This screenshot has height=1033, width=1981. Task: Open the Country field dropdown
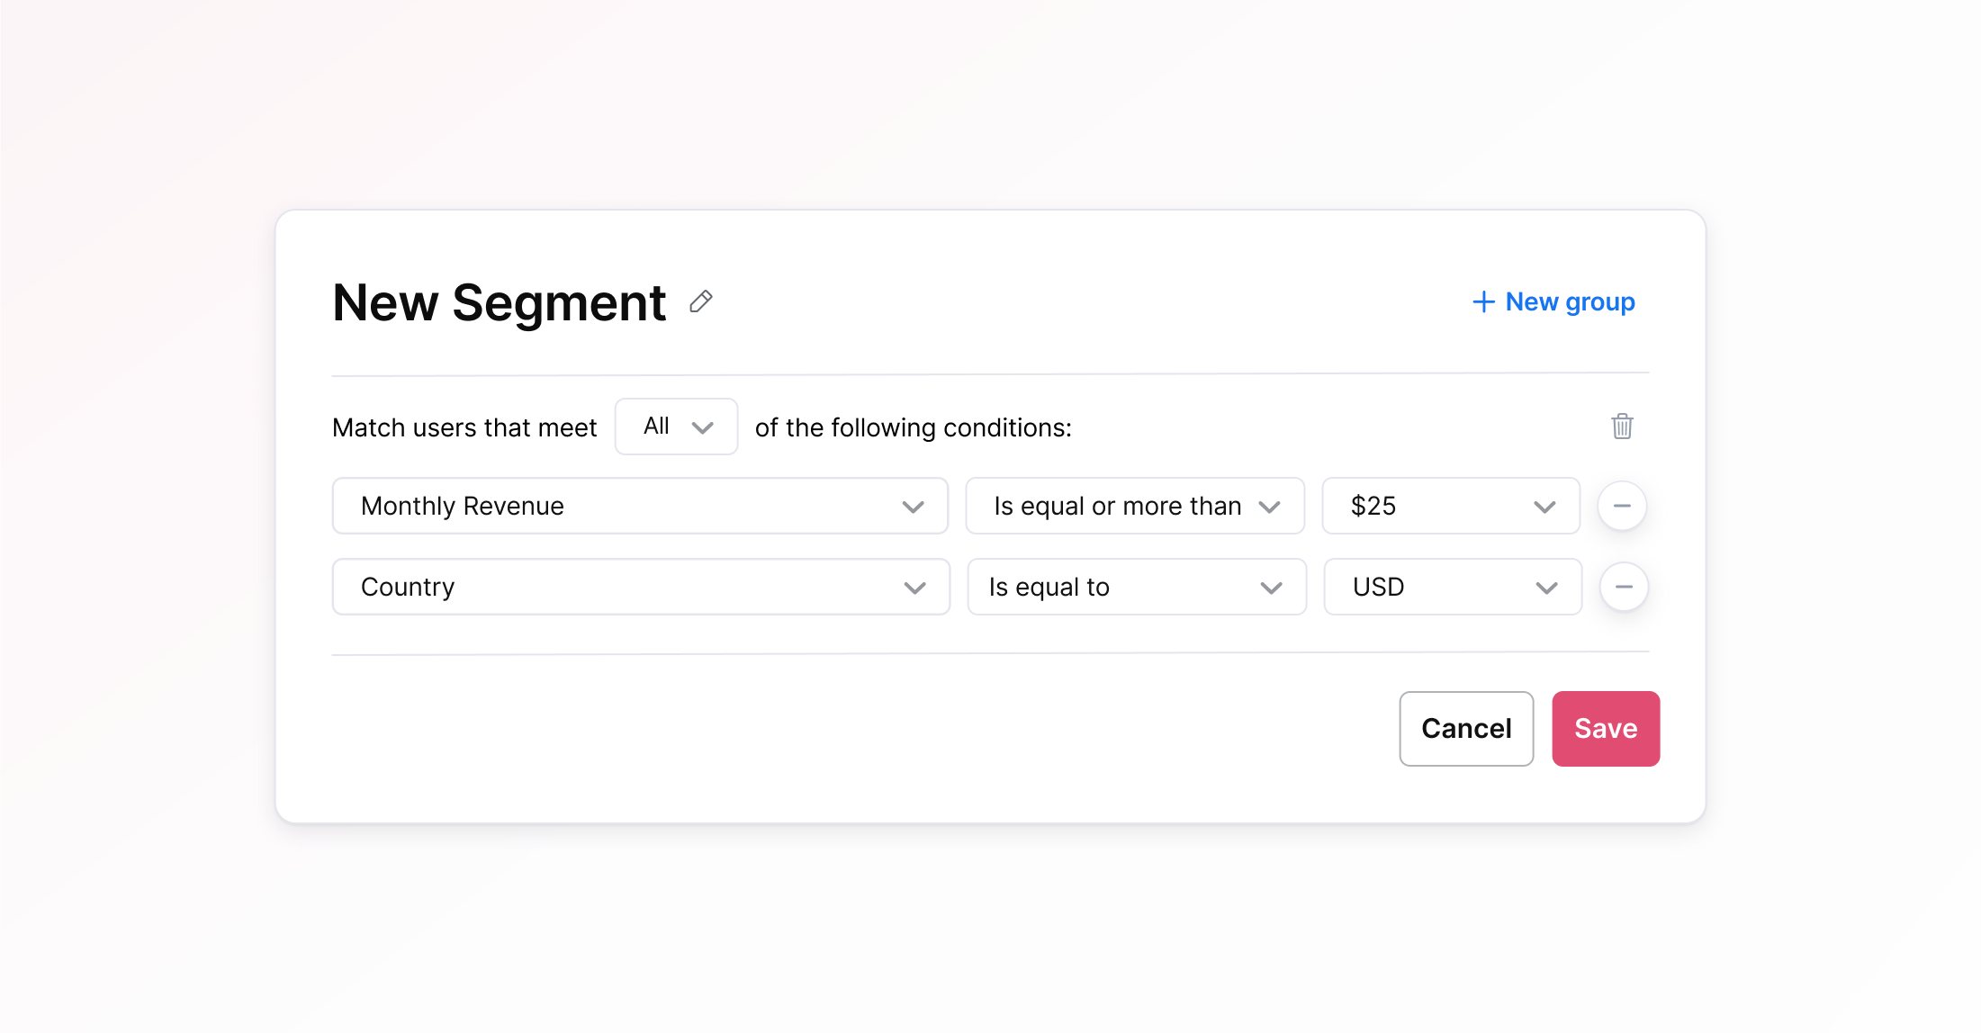point(641,587)
